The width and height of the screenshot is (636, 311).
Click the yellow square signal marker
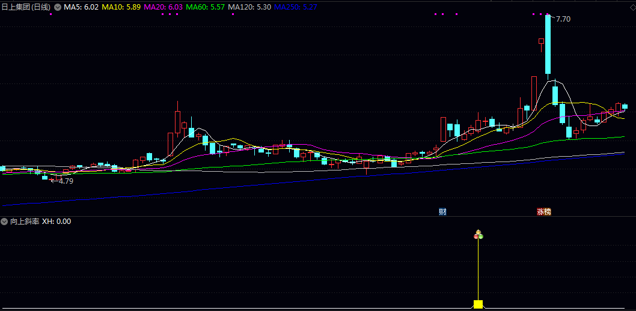pos(479,304)
